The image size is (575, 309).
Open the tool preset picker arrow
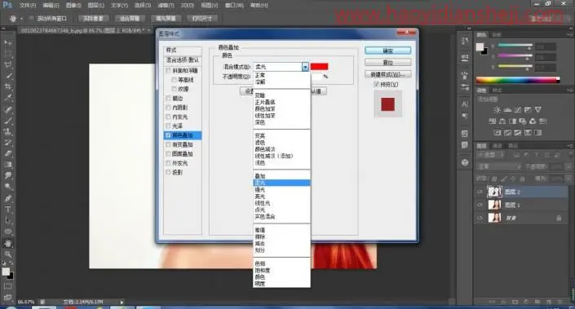(21, 18)
